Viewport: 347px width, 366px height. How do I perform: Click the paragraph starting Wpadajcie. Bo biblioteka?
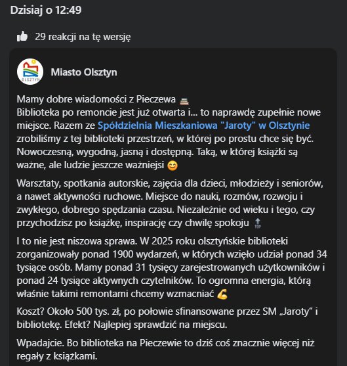pos(166,350)
